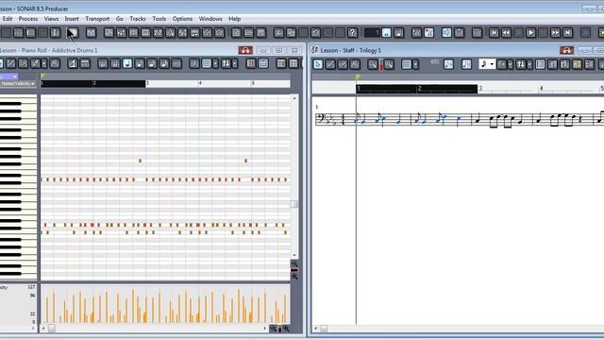Click the 2Z icon in the main toolbar

tap(158, 33)
